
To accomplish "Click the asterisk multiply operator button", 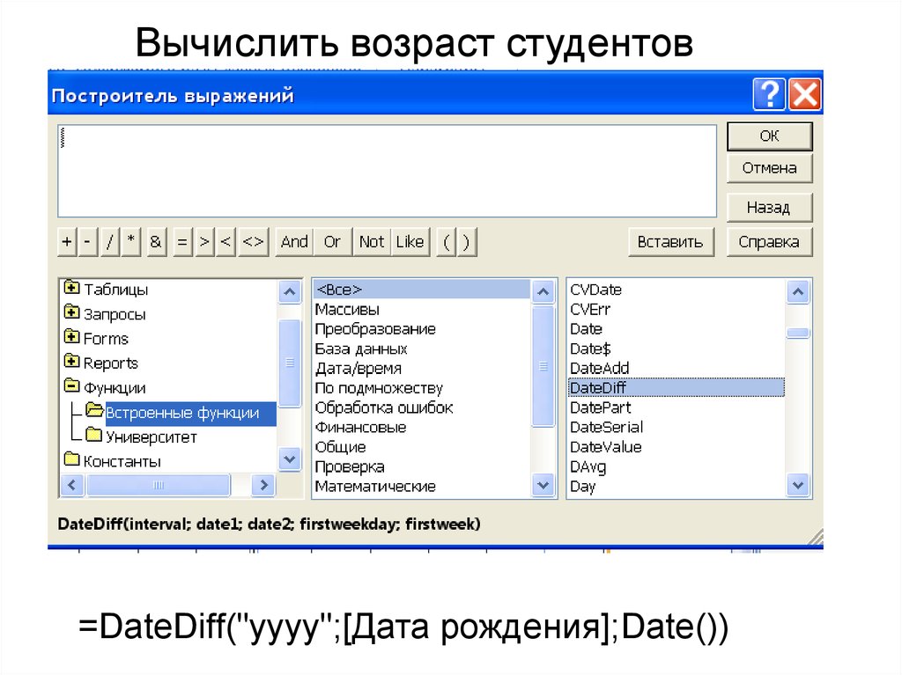I will [131, 242].
